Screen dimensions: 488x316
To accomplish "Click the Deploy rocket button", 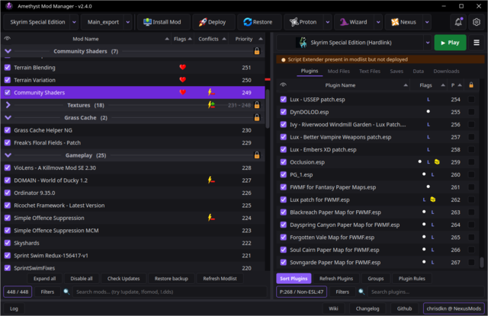I will click(x=213, y=22).
